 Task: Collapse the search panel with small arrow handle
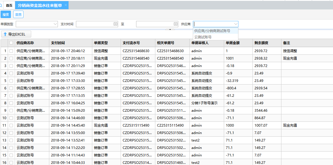pos(170,29)
